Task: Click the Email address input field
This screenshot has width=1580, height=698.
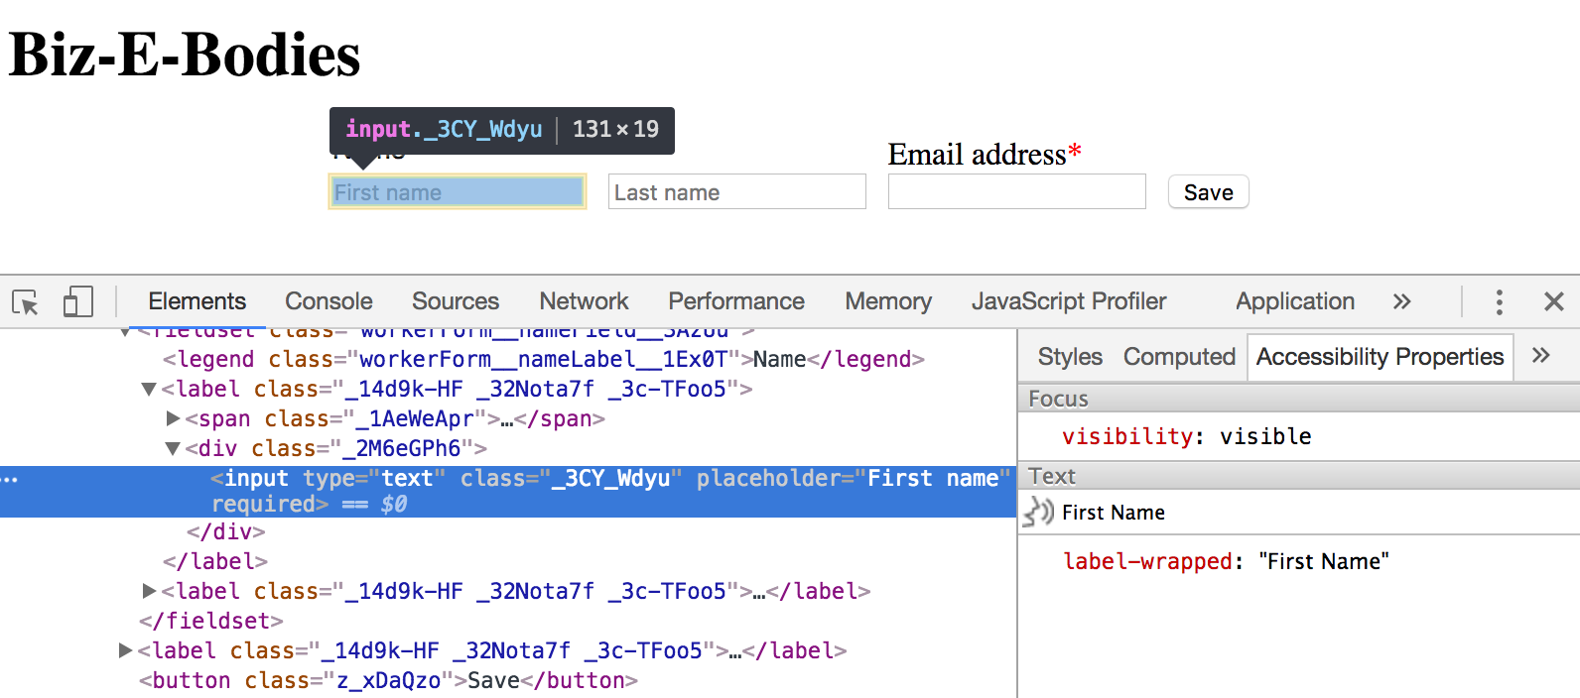Action: pyautogui.click(x=1016, y=191)
